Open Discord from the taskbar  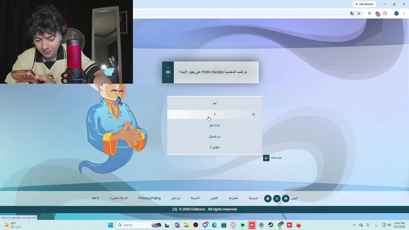point(205,225)
